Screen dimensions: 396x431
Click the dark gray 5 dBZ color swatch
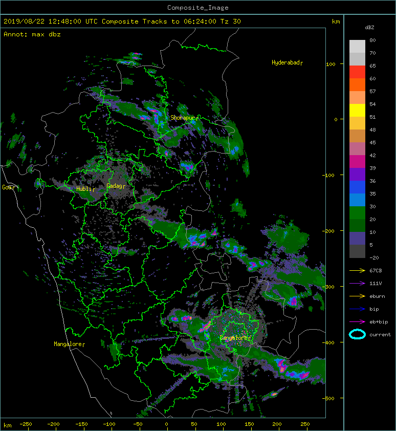click(357, 251)
